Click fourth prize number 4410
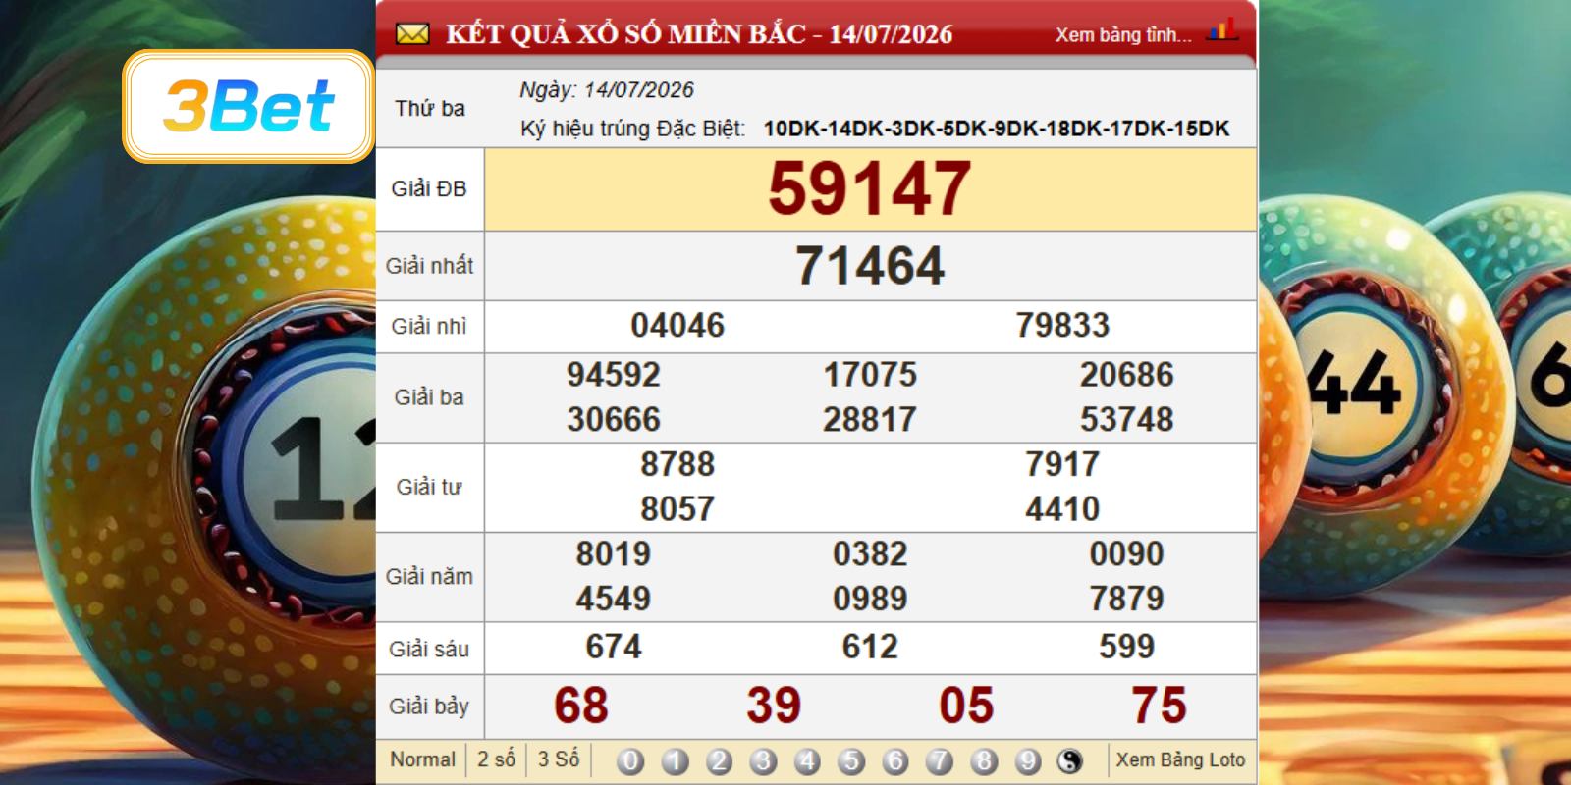The image size is (1571, 785). point(1062,509)
